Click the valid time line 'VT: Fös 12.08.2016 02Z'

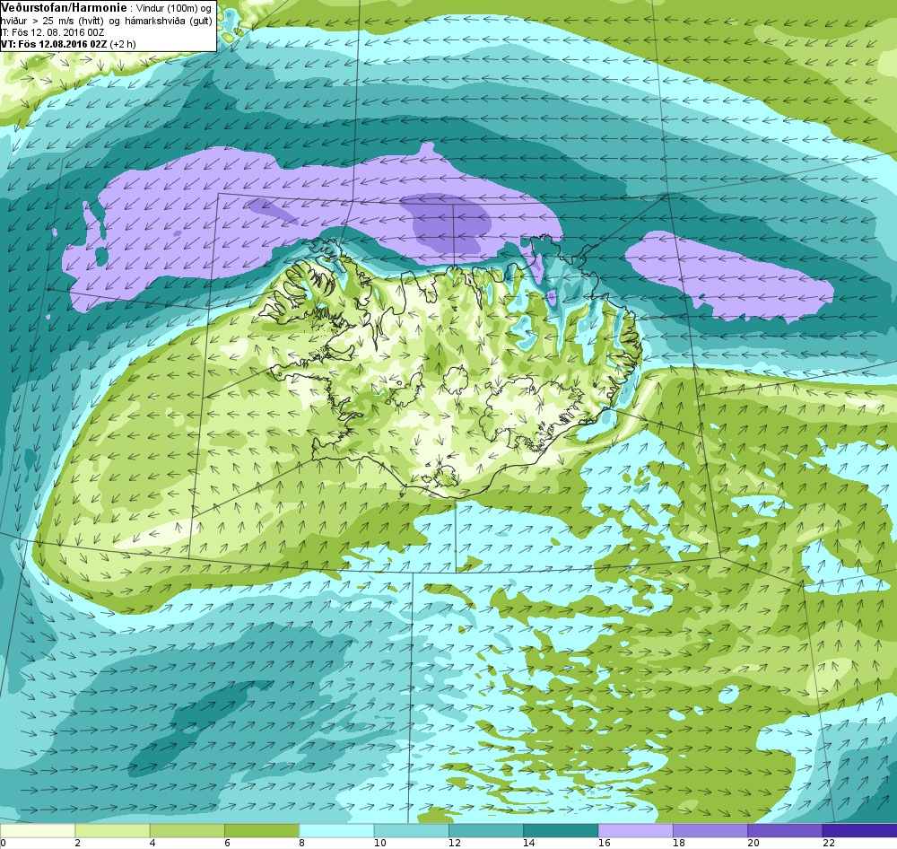point(56,44)
